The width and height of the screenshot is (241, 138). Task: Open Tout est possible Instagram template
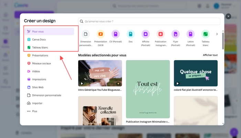click(148, 89)
